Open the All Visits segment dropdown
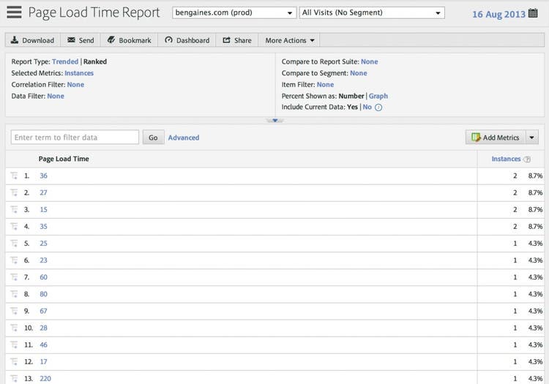Image resolution: width=549 pixels, height=384 pixels. click(x=372, y=13)
